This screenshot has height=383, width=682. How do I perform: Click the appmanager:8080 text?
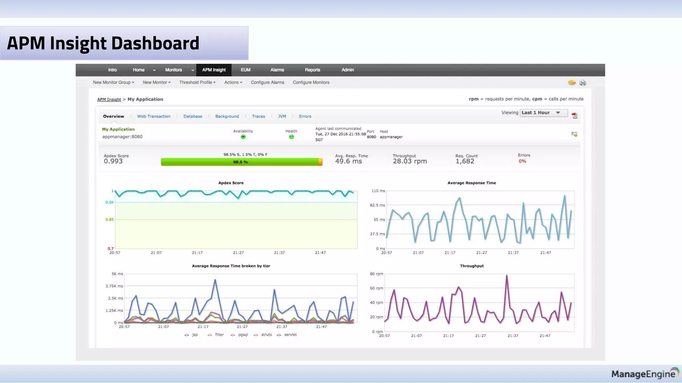tap(122, 137)
